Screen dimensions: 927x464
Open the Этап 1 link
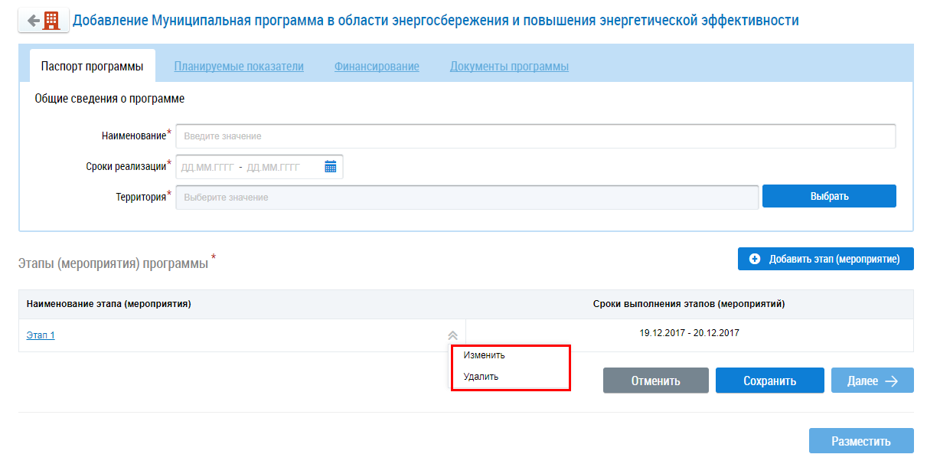(x=41, y=335)
